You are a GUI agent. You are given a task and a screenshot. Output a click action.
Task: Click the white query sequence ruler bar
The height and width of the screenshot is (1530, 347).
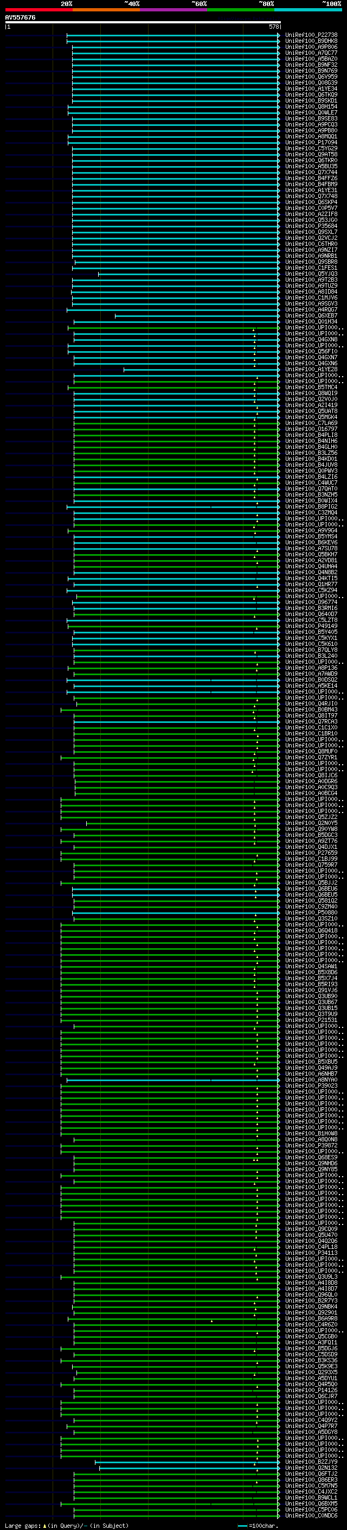tap(143, 22)
